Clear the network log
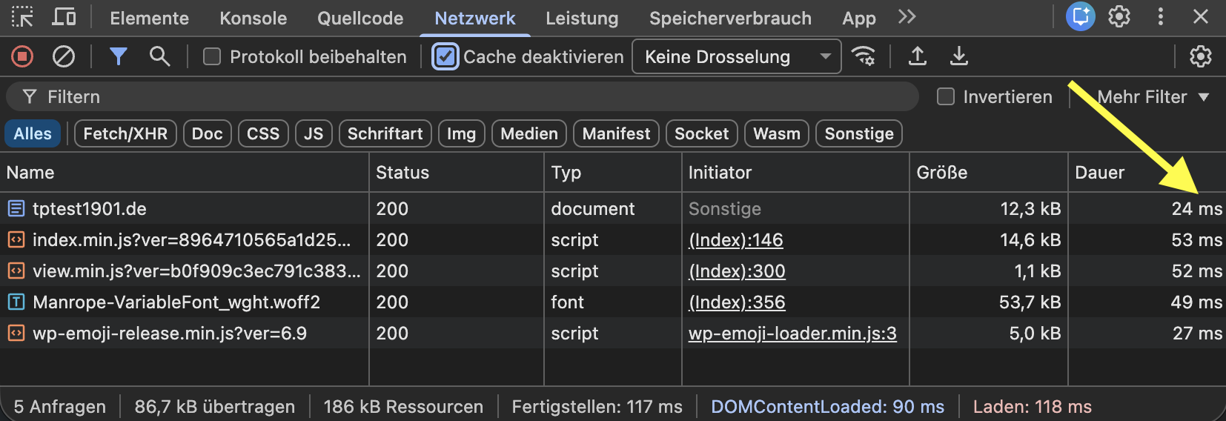 coord(64,56)
